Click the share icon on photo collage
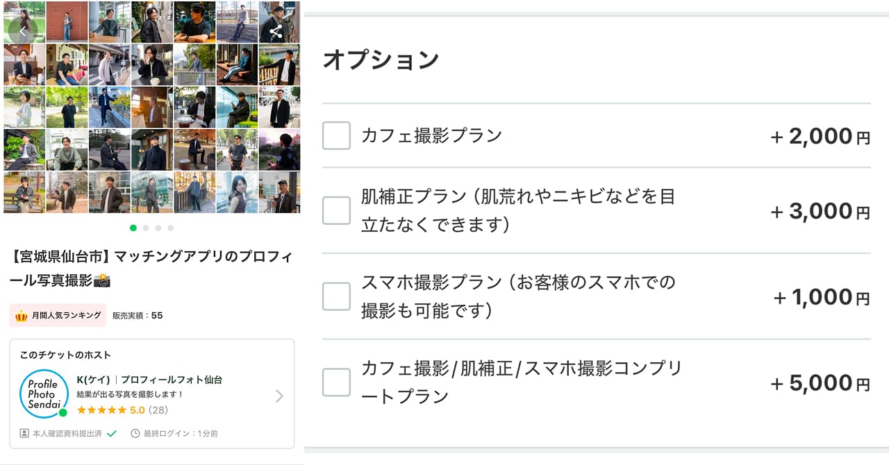This screenshot has height=465, width=889. tap(276, 31)
